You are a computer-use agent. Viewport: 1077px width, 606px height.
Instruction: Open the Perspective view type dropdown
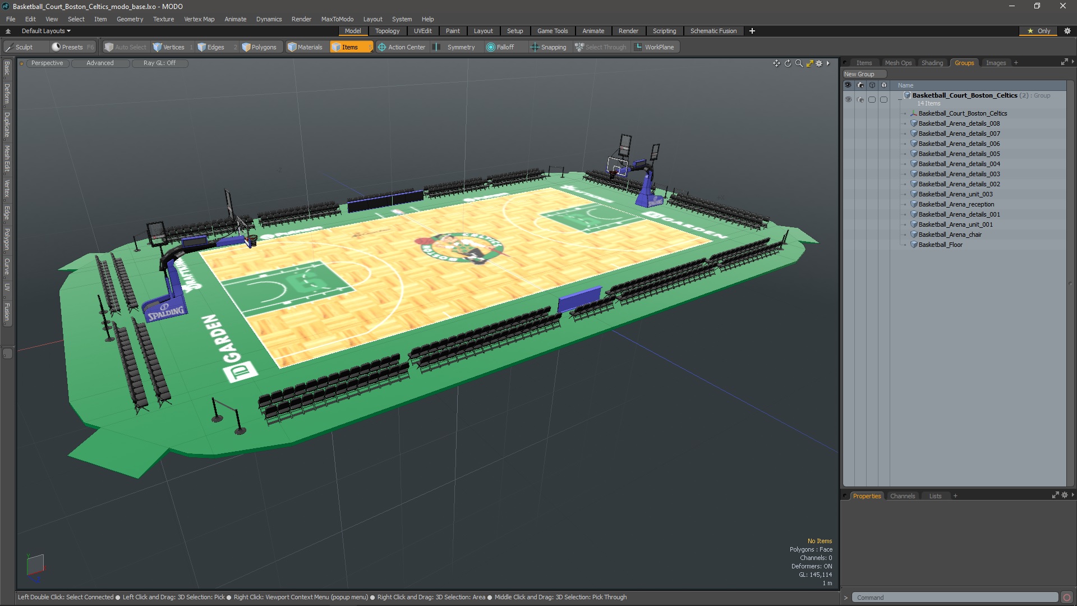[47, 63]
